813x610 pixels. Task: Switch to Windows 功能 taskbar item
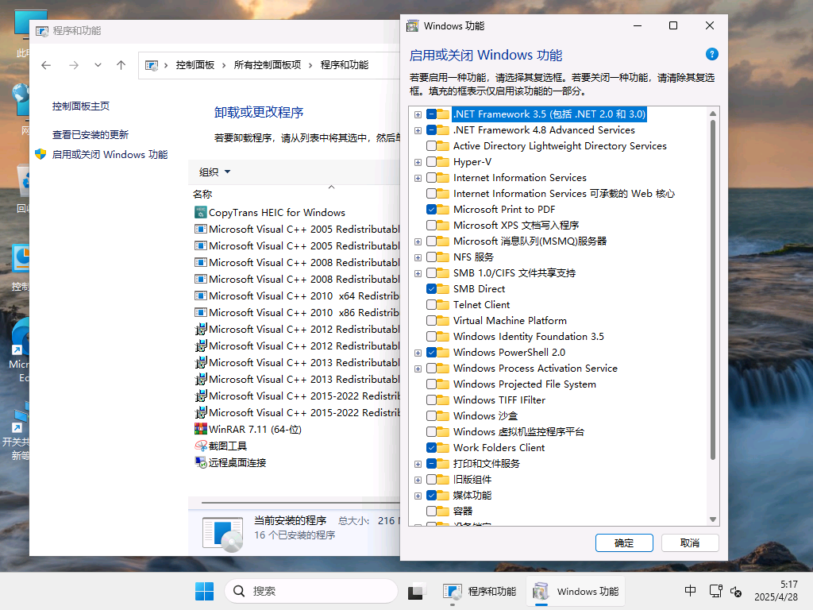pos(576,591)
